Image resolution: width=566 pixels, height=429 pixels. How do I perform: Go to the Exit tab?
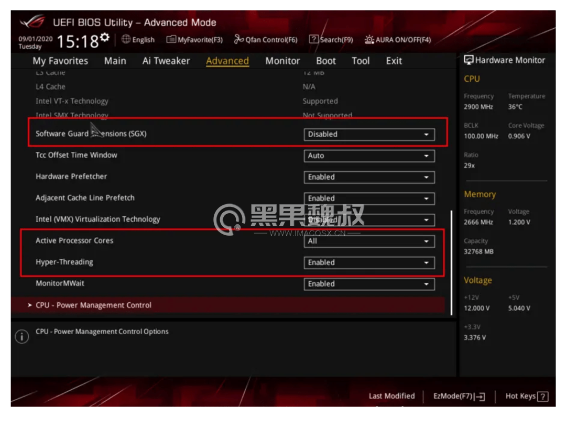point(394,61)
